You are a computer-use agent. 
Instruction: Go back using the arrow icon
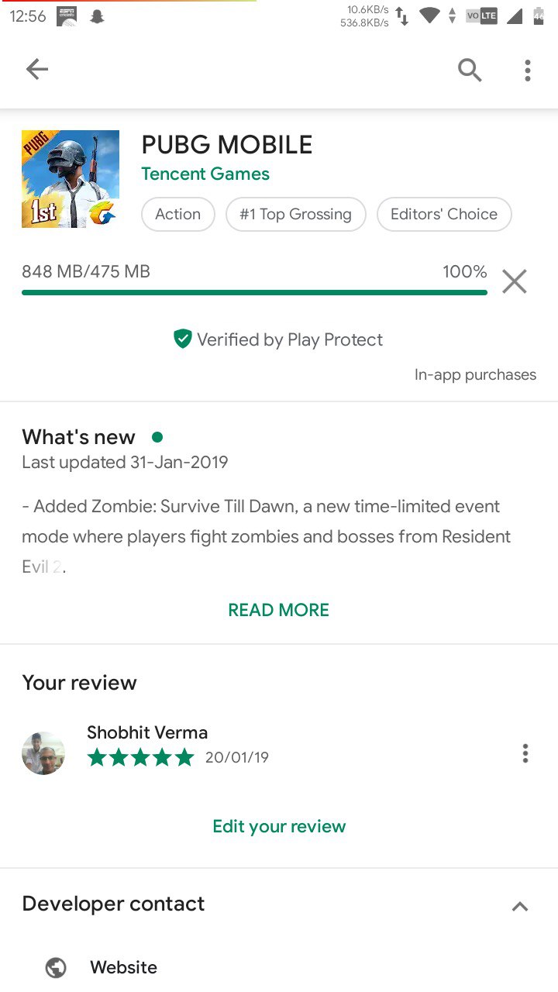[37, 70]
